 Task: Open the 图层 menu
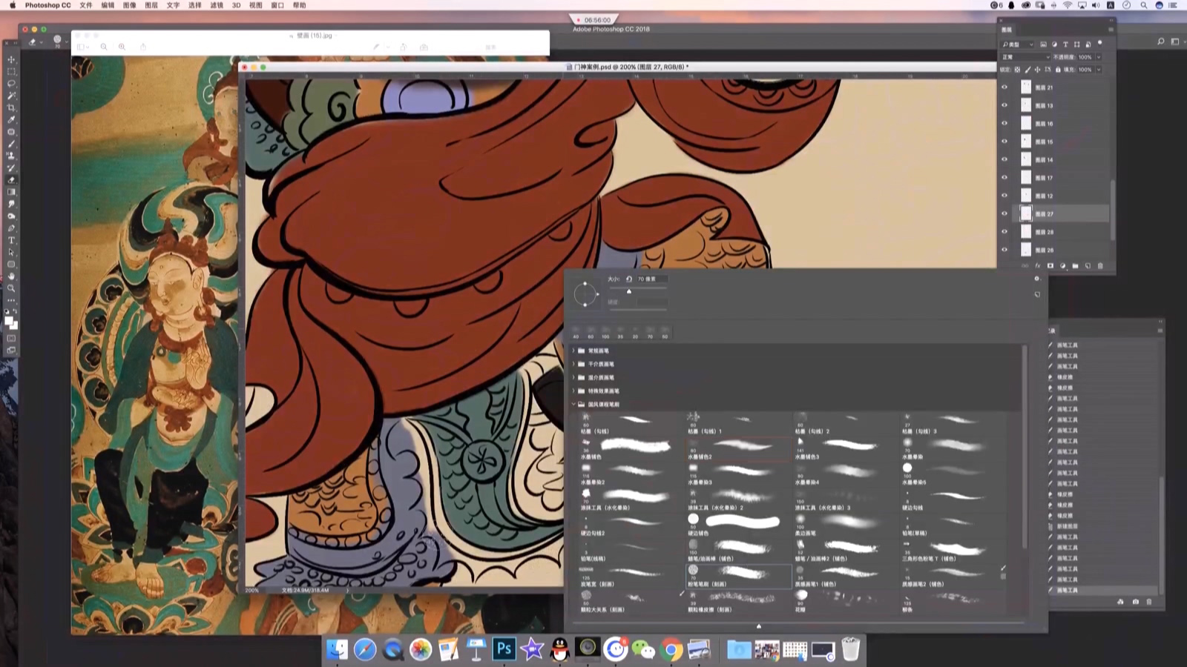point(151,5)
